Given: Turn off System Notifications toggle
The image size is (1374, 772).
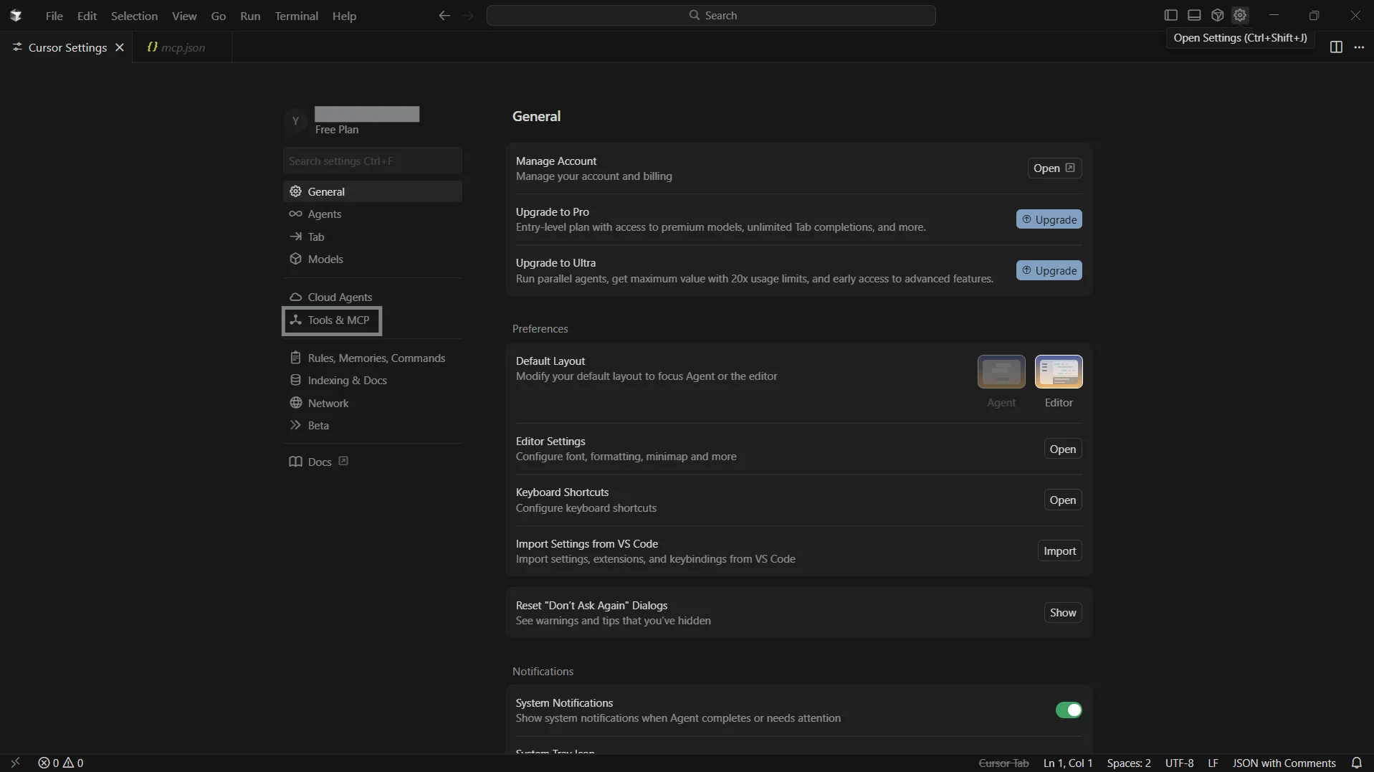Looking at the screenshot, I should coord(1068,710).
